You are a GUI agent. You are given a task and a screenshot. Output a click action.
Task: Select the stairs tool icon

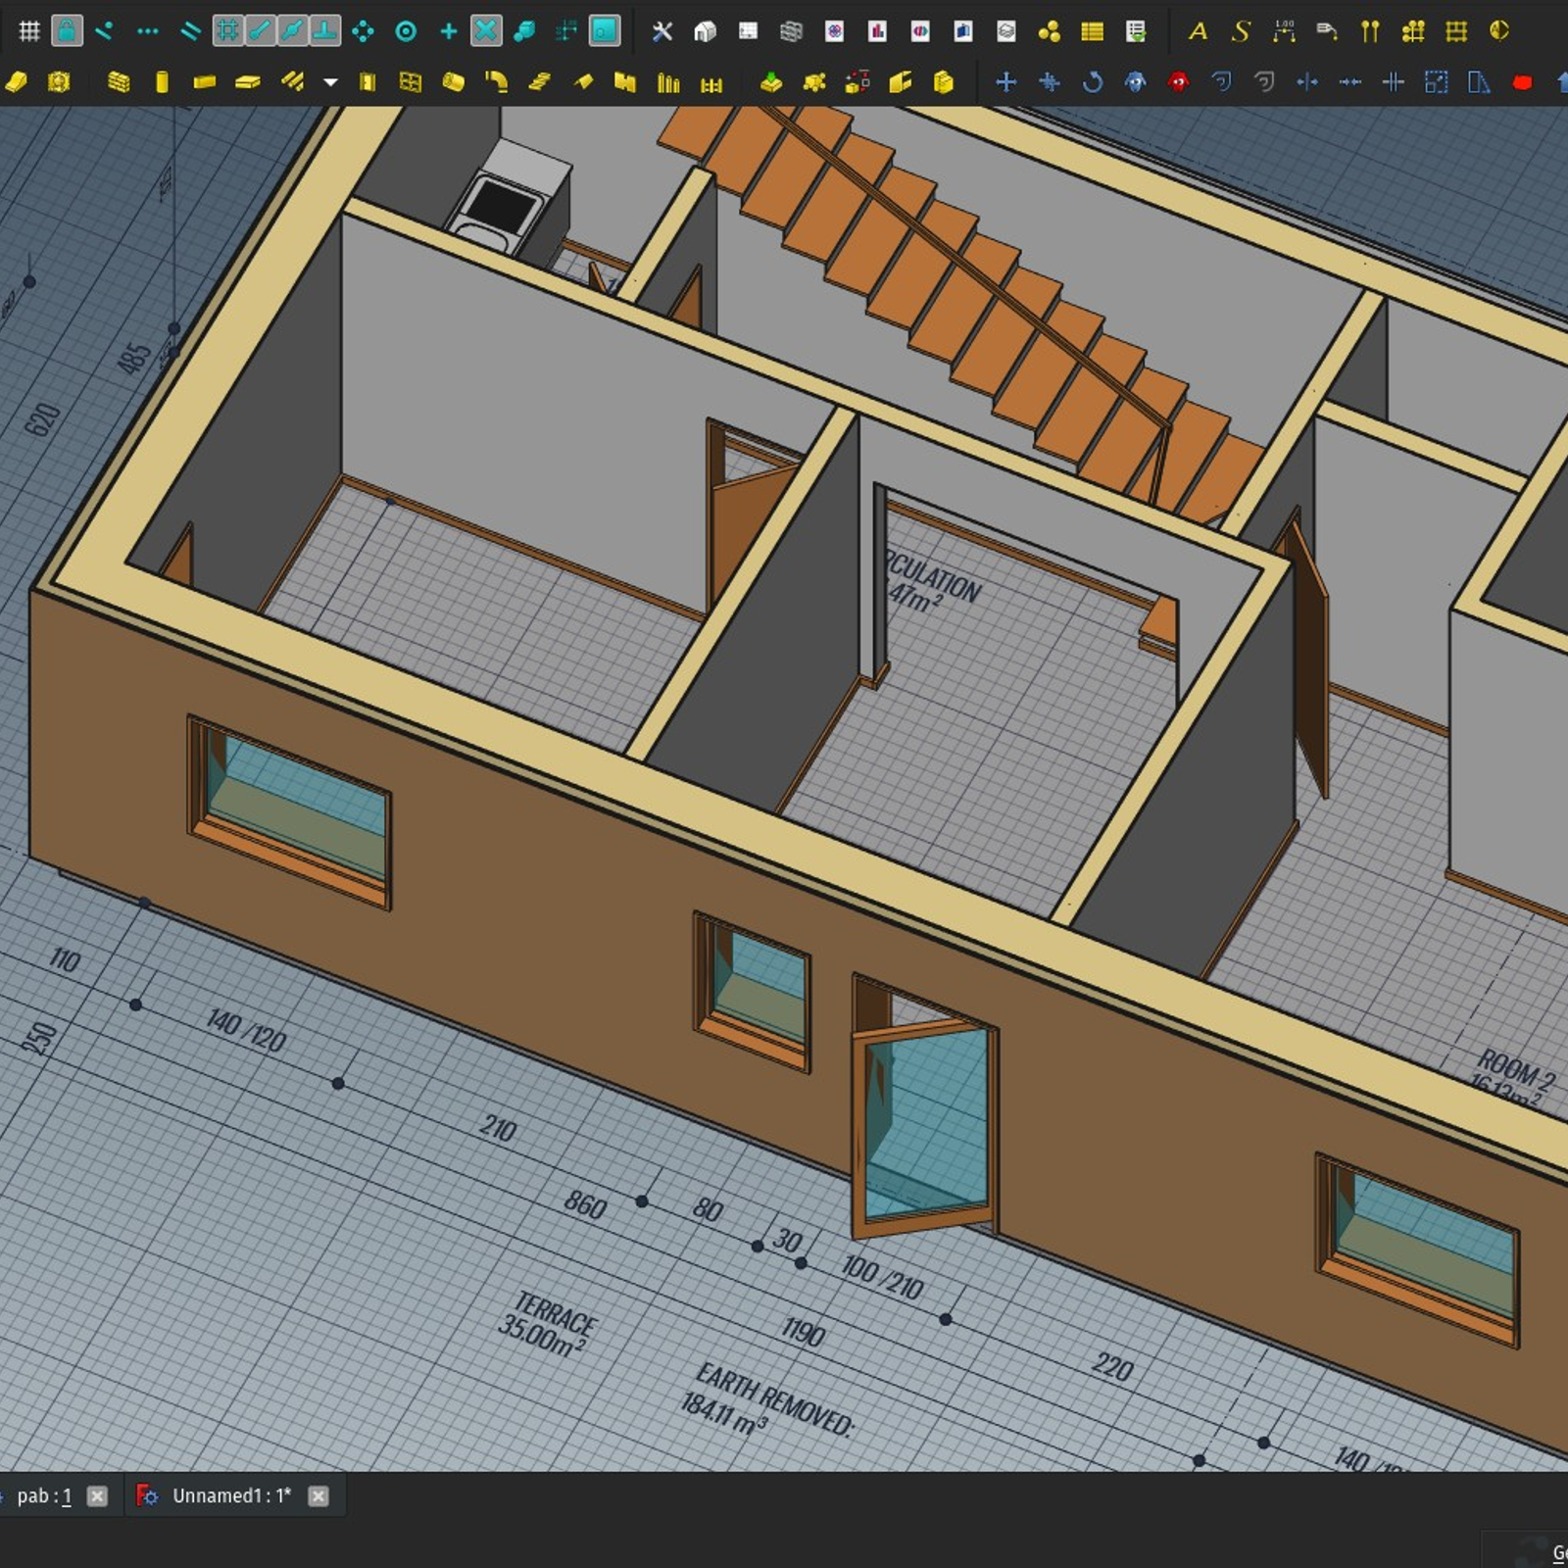pos(539,82)
